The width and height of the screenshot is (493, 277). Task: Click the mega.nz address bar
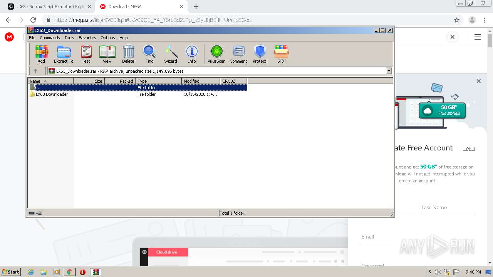246,20
